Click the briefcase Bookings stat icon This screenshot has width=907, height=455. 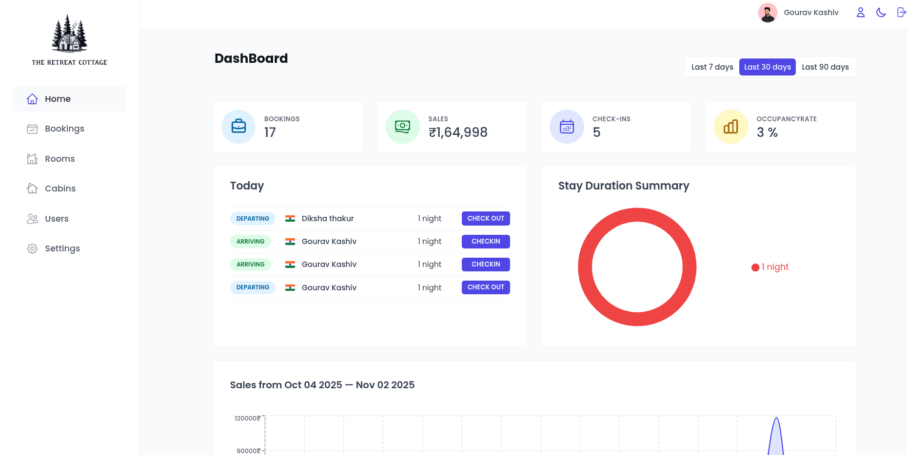[238, 126]
